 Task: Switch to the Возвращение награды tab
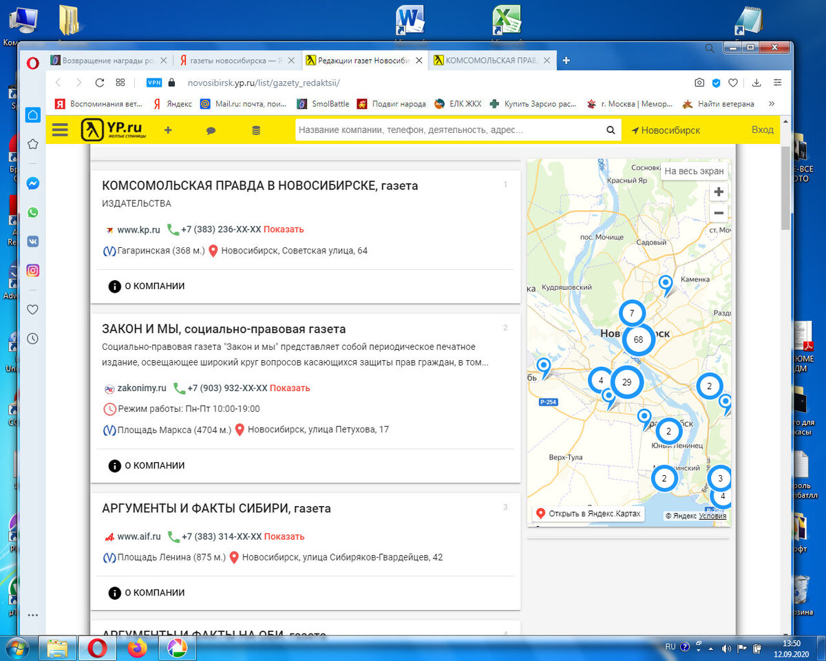click(x=109, y=61)
